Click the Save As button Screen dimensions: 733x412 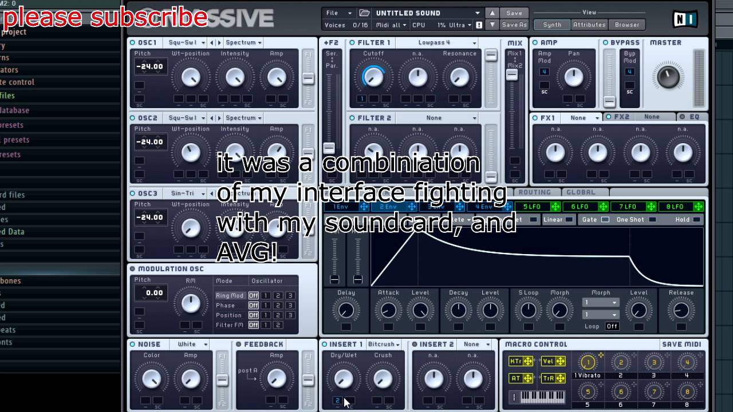tap(514, 25)
